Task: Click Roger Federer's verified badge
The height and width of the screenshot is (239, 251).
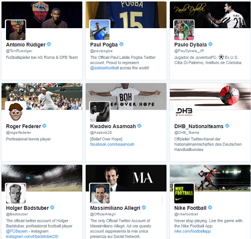Action: click(x=44, y=126)
